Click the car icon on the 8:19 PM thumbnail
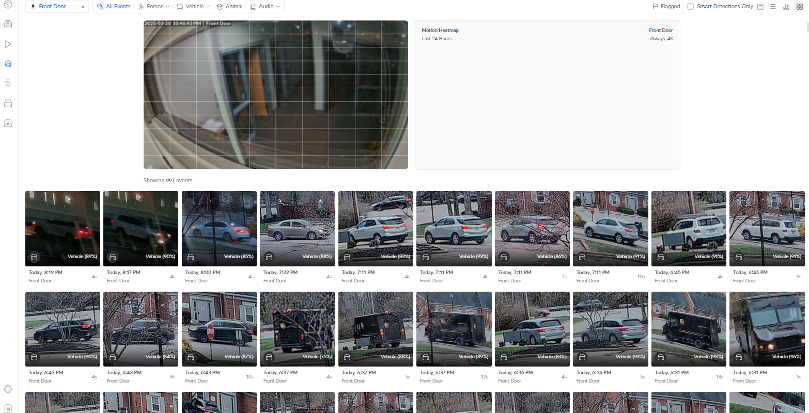Viewport: 809px width, 413px height. pyautogui.click(x=34, y=257)
